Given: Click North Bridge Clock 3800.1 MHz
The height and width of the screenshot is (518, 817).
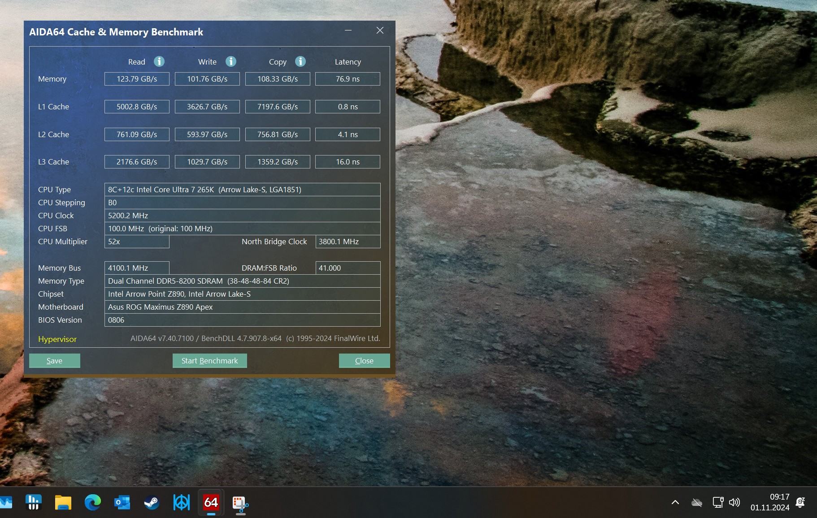Looking at the screenshot, I should [x=348, y=242].
